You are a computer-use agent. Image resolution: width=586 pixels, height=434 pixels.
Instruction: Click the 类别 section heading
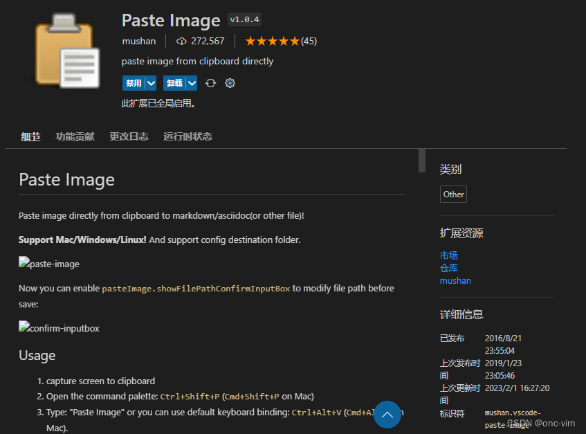point(450,170)
